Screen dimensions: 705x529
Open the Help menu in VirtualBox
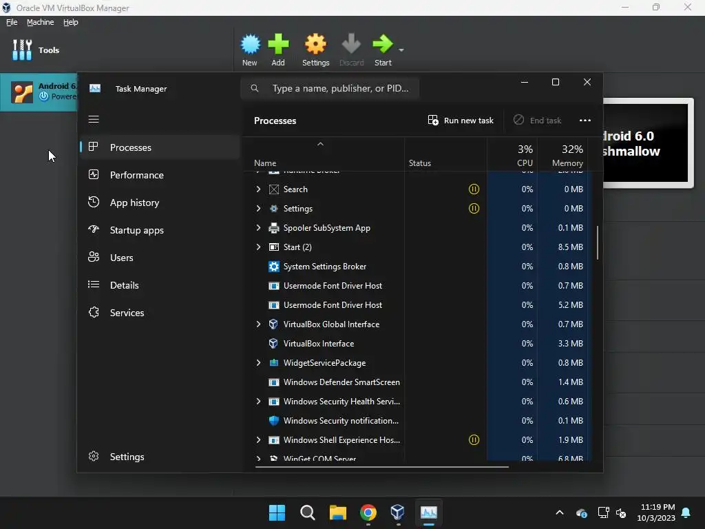(x=71, y=22)
